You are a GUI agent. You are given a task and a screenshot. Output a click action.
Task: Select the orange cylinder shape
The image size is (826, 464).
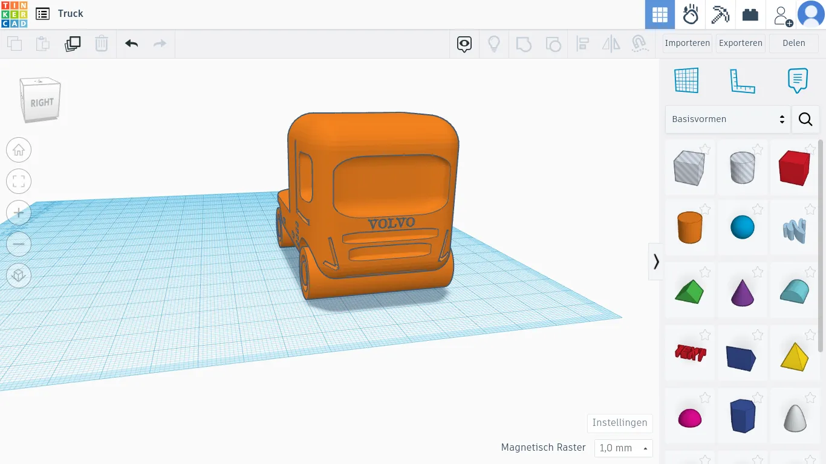click(689, 228)
